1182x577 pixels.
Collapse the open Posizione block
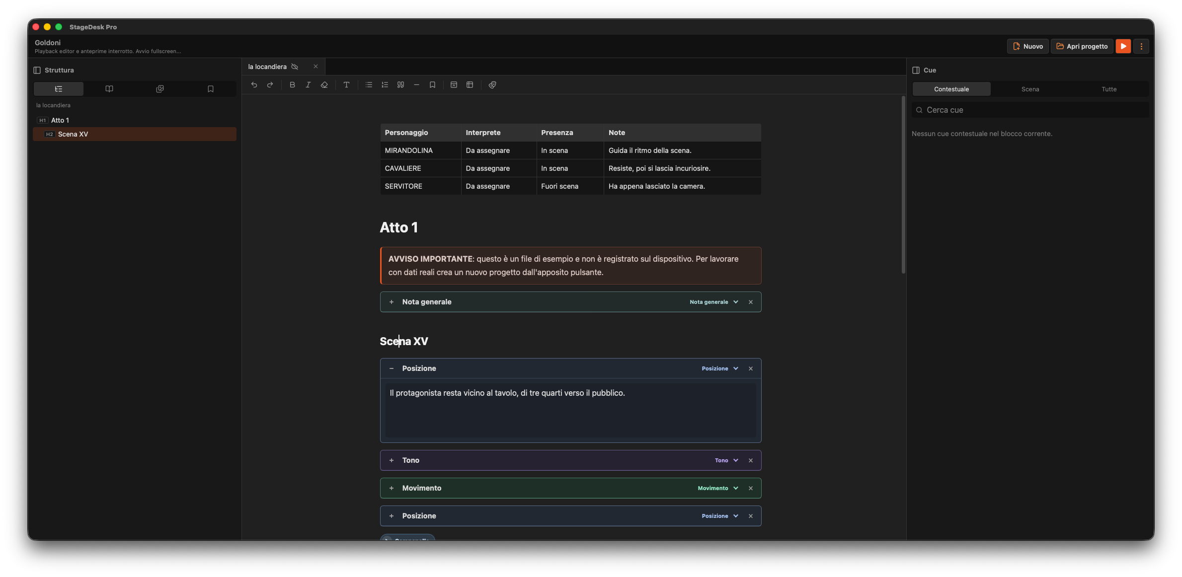pos(392,368)
